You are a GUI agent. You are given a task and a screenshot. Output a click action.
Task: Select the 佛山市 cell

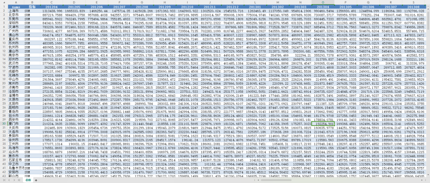tap(16, 35)
